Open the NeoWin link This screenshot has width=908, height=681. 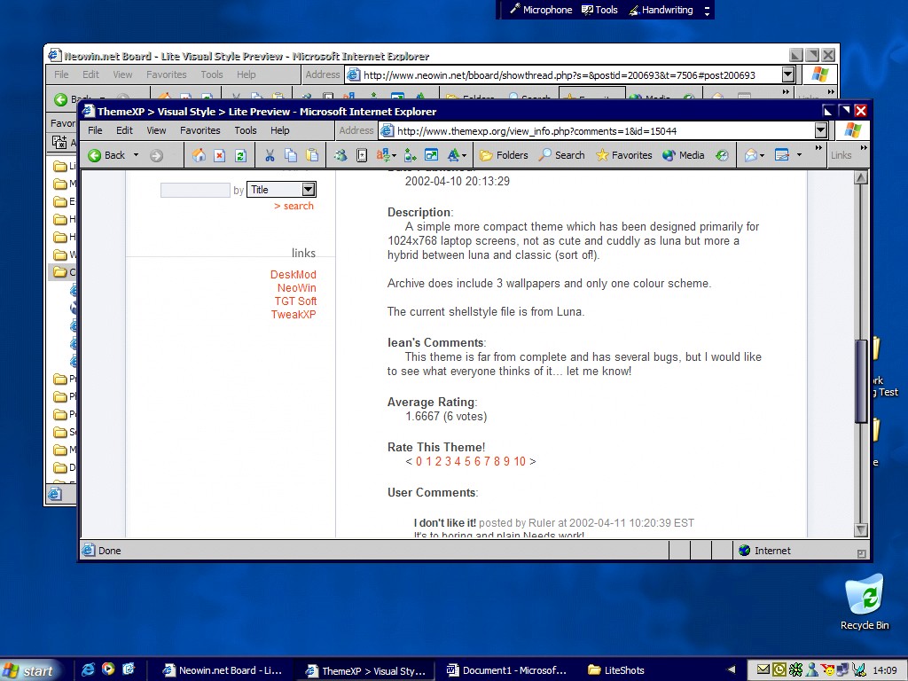[296, 288]
